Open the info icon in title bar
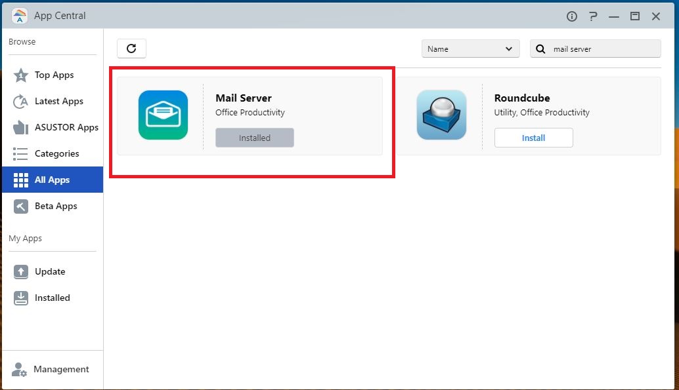Image resolution: width=679 pixels, height=390 pixels. [571, 16]
